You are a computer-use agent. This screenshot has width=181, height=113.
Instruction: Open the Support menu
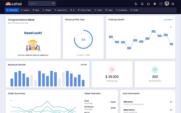click(x=25, y=10)
